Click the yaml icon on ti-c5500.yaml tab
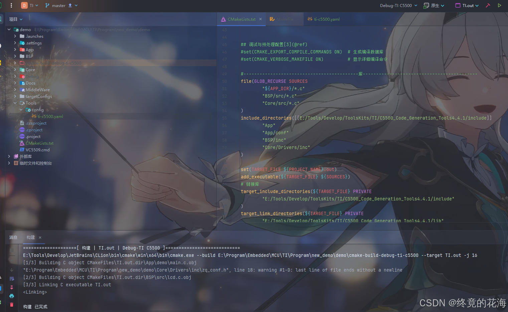This screenshot has height=312, width=508. (310, 19)
